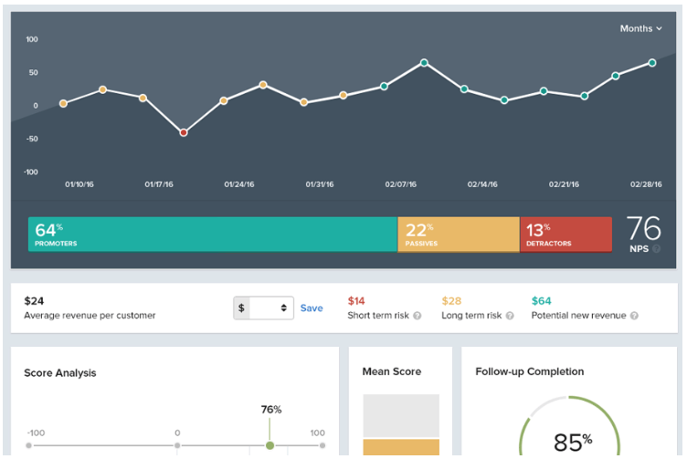Click help icon next to Long term risk

click(508, 316)
